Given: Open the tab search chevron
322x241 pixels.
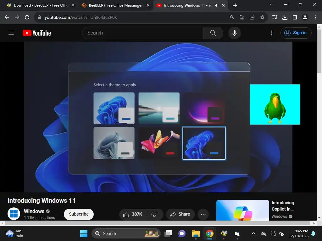Looking at the screenshot, I should (271, 4).
